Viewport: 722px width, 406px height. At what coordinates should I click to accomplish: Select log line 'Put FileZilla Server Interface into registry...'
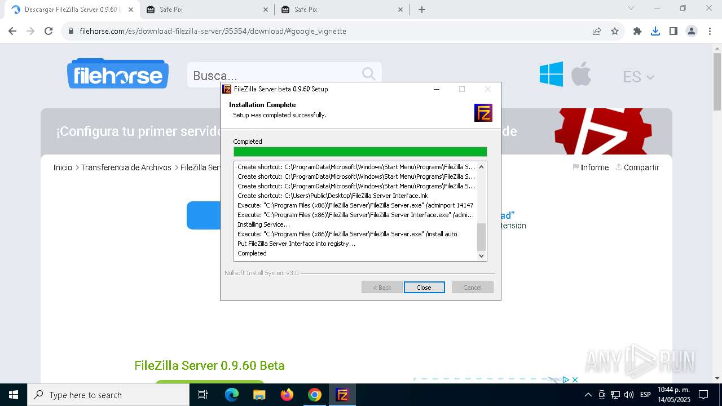coord(296,244)
